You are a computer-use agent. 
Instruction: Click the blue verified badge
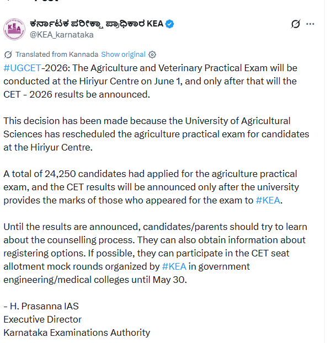coord(169,24)
